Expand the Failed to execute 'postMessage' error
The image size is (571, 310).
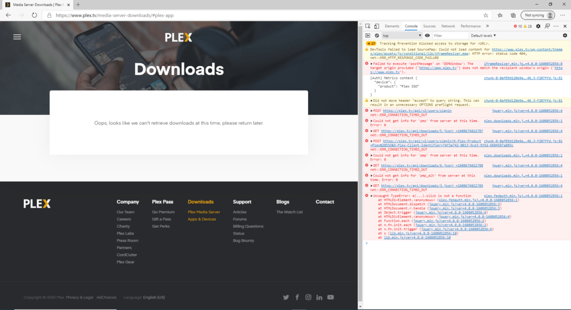(371, 64)
